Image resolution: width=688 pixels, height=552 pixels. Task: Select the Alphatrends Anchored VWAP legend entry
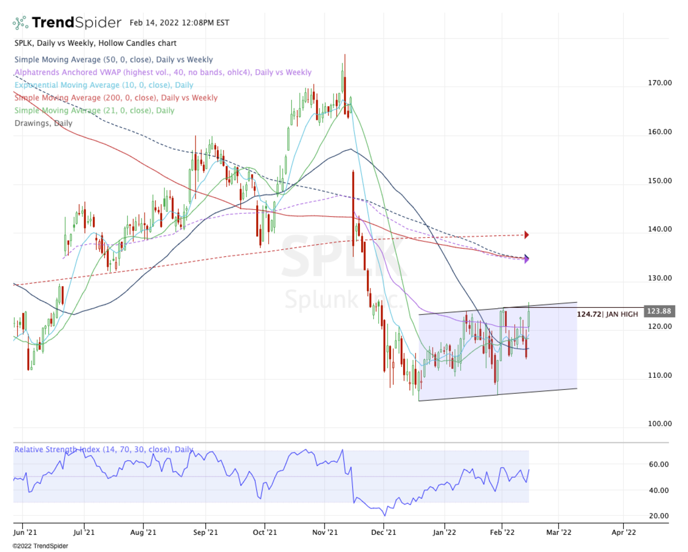click(163, 72)
